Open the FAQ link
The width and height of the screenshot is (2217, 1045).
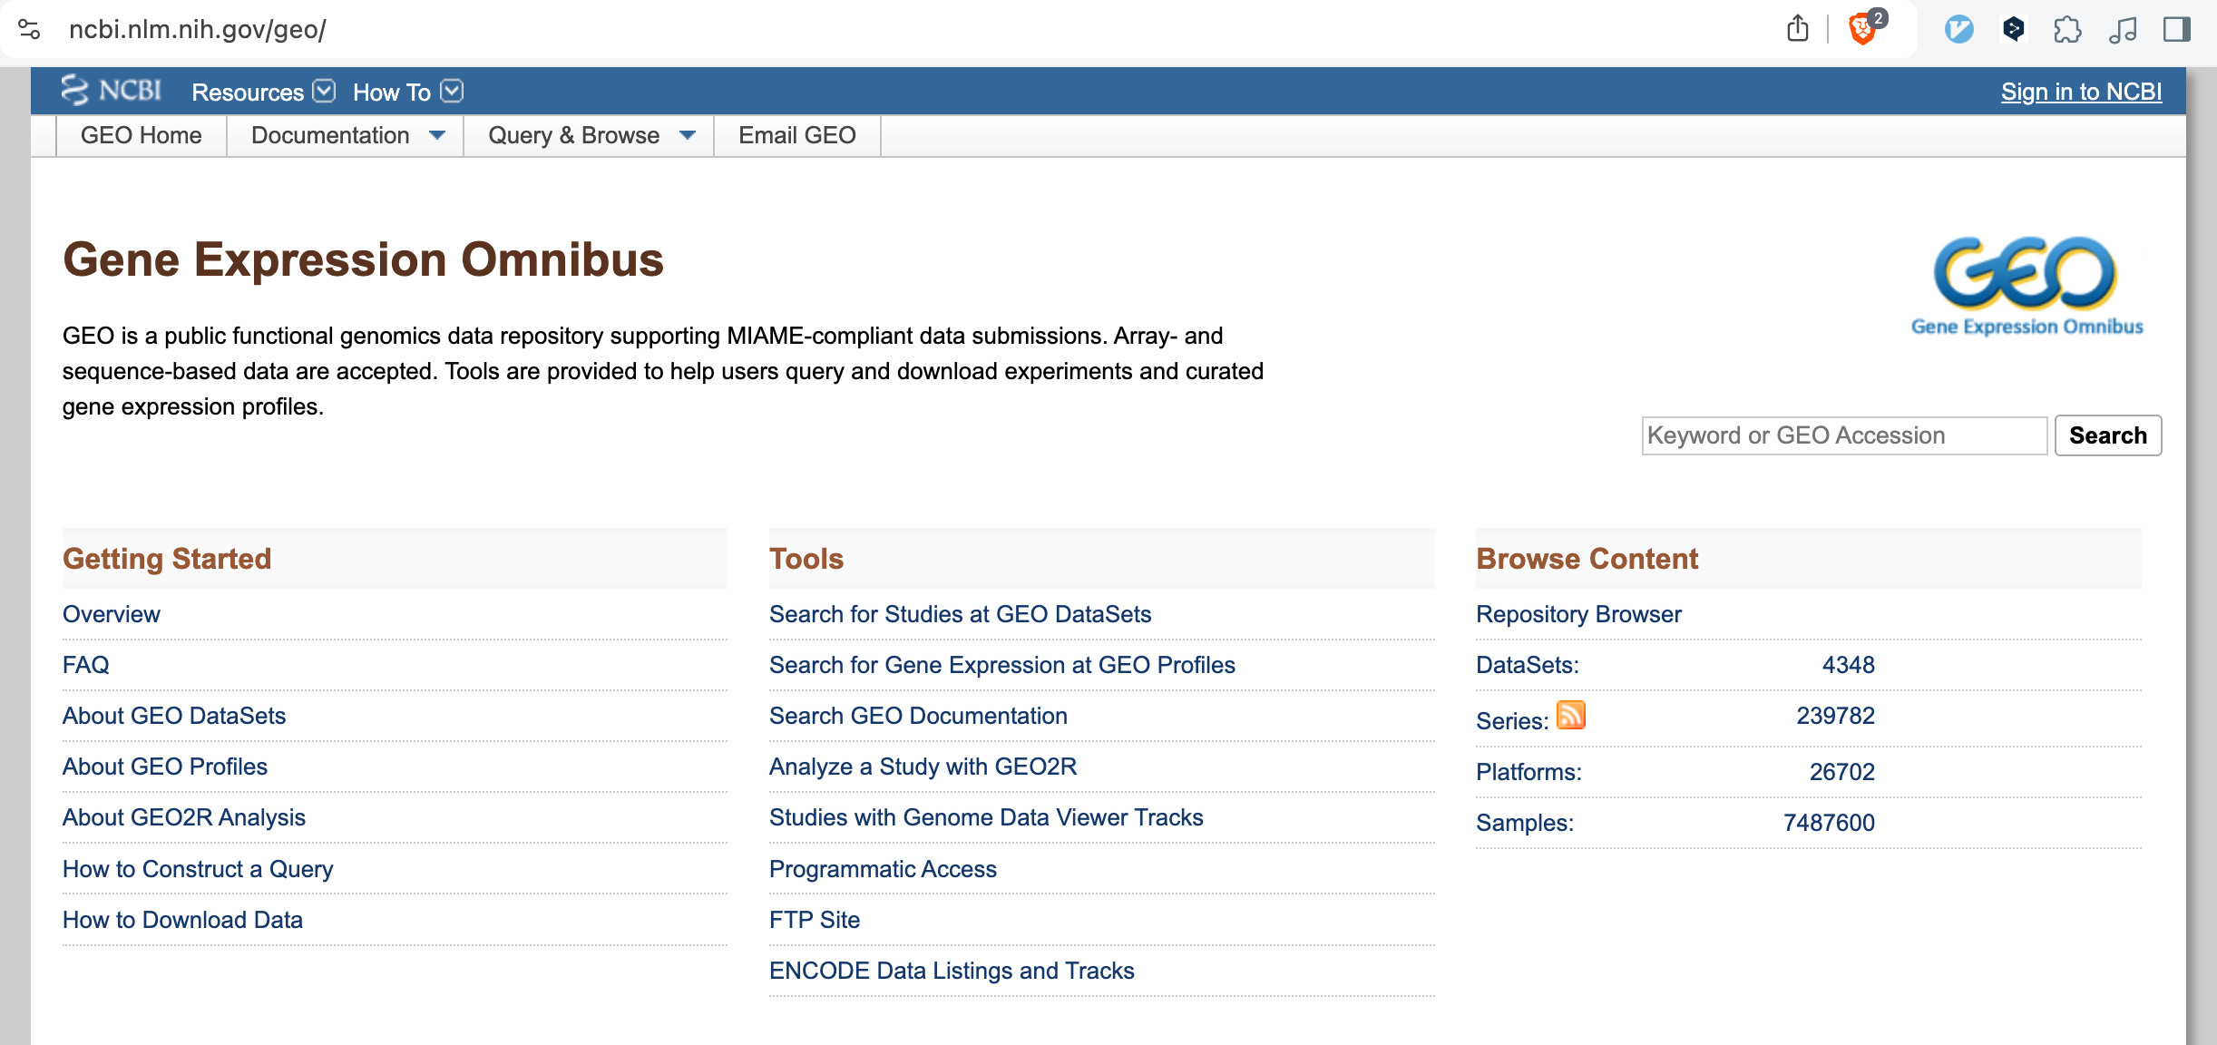tap(86, 665)
